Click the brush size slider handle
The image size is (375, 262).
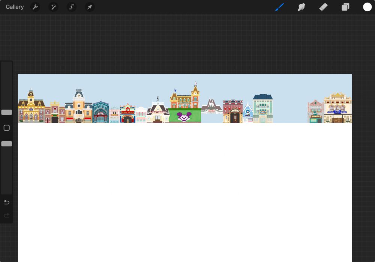click(7, 112)
